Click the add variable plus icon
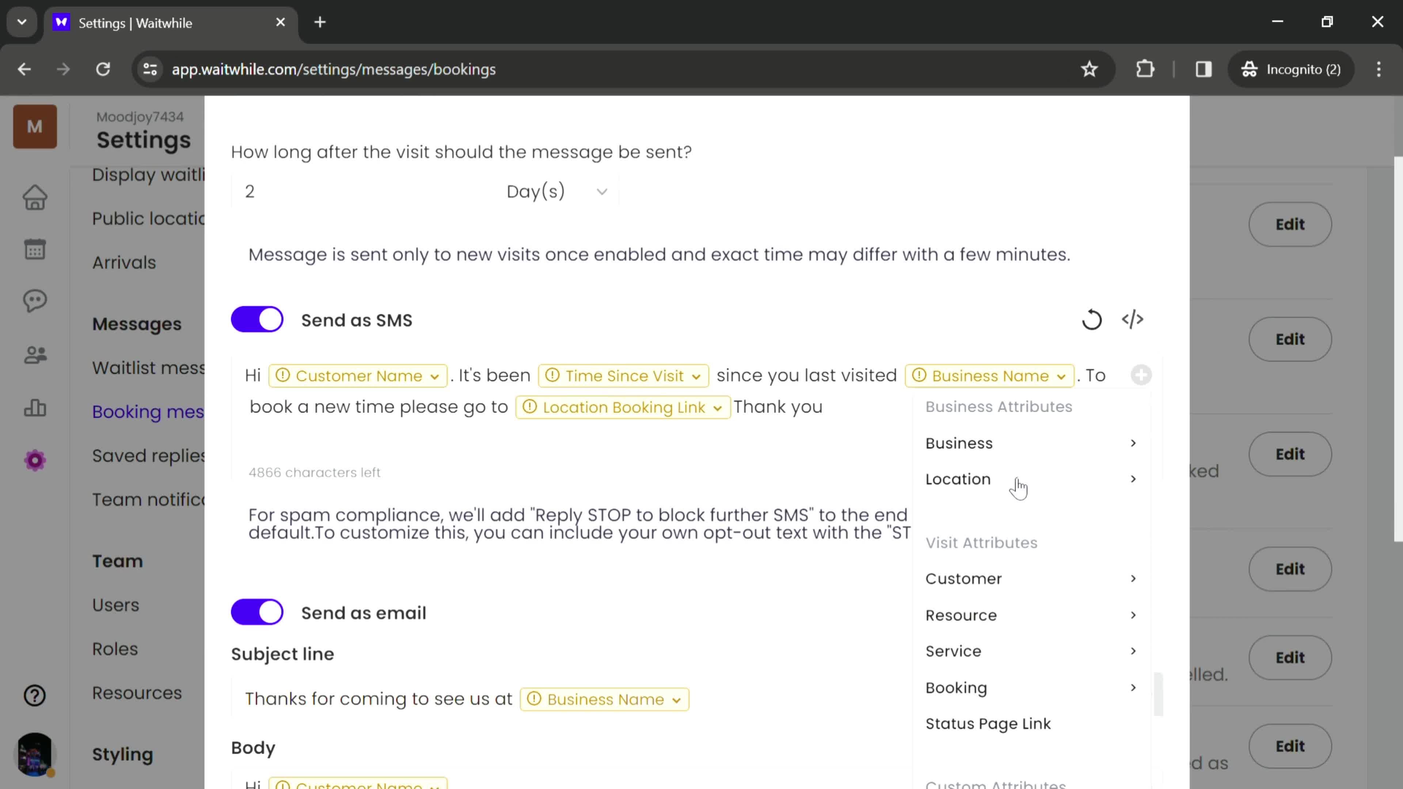Viewport: 1403px width, 789px height. pos(1141,375)
